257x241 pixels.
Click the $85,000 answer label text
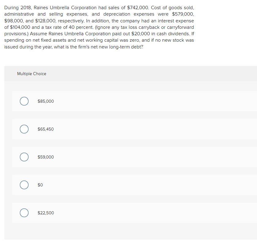click(46, 101)
